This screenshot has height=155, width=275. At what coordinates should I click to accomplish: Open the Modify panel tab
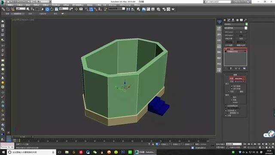click(229, 20)
